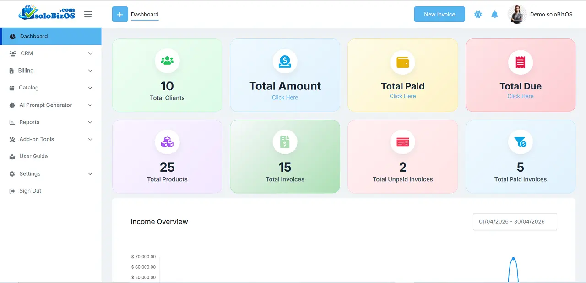Viewport: 586px width, 283px height.
Task: Click the Add-on Tools wrench icon
Action: [12, 139]
